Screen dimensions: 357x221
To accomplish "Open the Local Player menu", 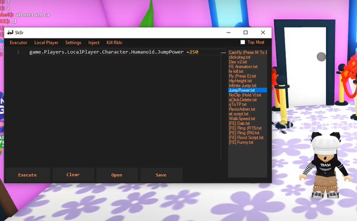I will coord(46,43).
